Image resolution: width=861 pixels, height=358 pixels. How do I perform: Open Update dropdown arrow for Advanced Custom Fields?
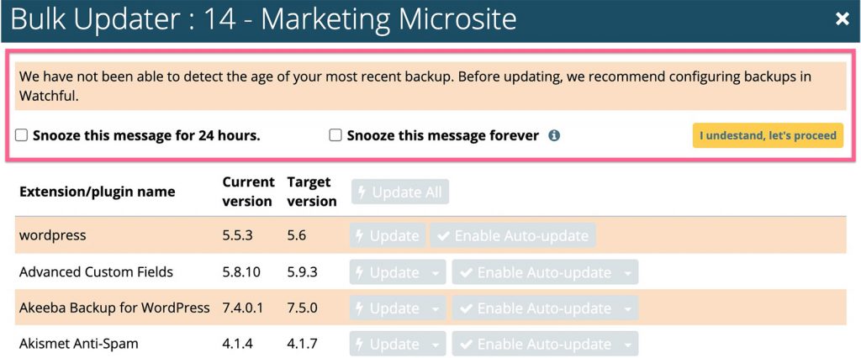click(x=436, y=273)
